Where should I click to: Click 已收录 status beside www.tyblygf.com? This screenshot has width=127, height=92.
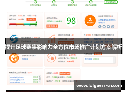(36, 77)
